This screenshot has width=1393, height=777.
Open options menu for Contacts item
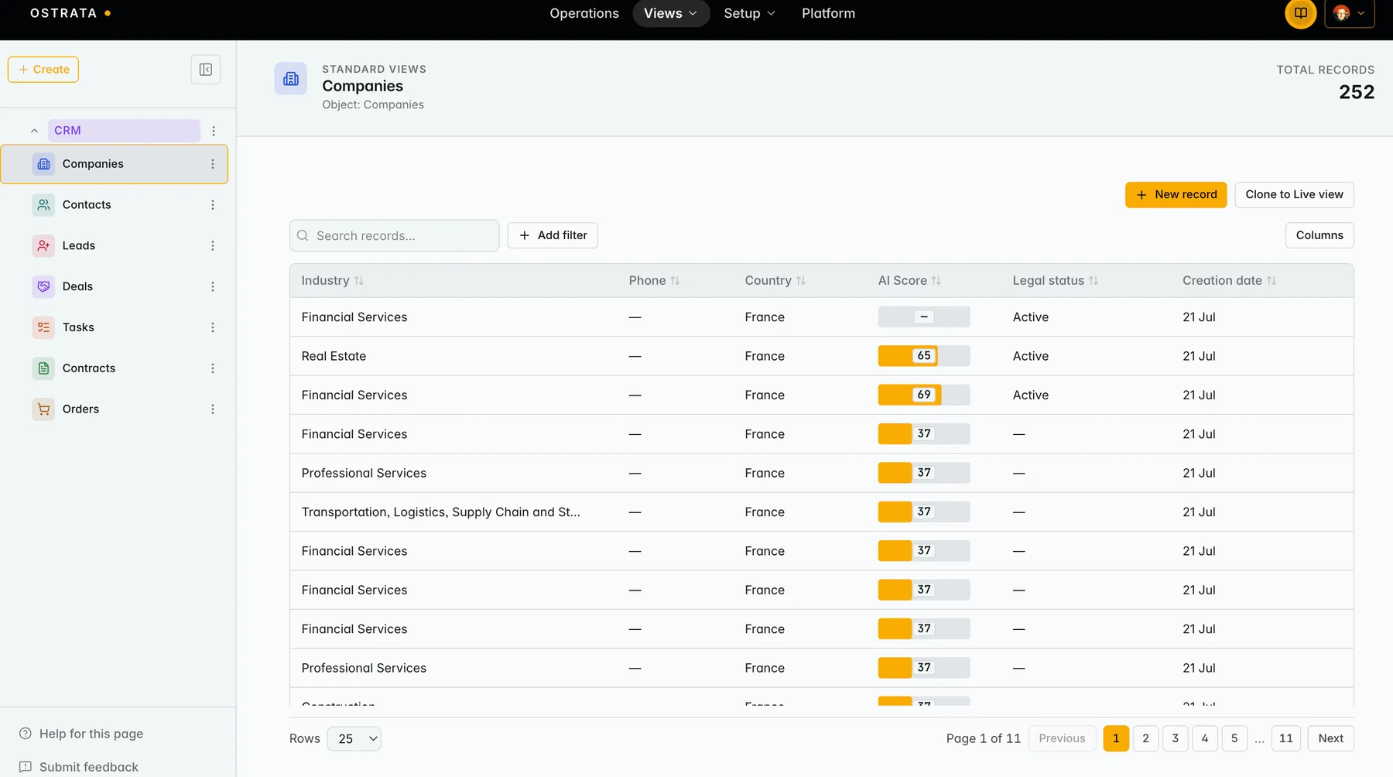point(213,205)
